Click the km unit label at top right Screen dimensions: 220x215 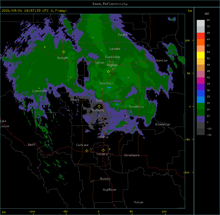[x=190, y=11]
